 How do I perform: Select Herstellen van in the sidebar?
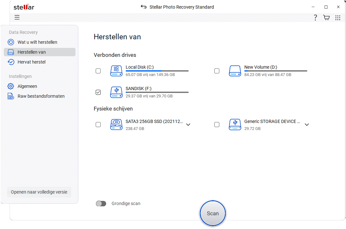(40, 52)
